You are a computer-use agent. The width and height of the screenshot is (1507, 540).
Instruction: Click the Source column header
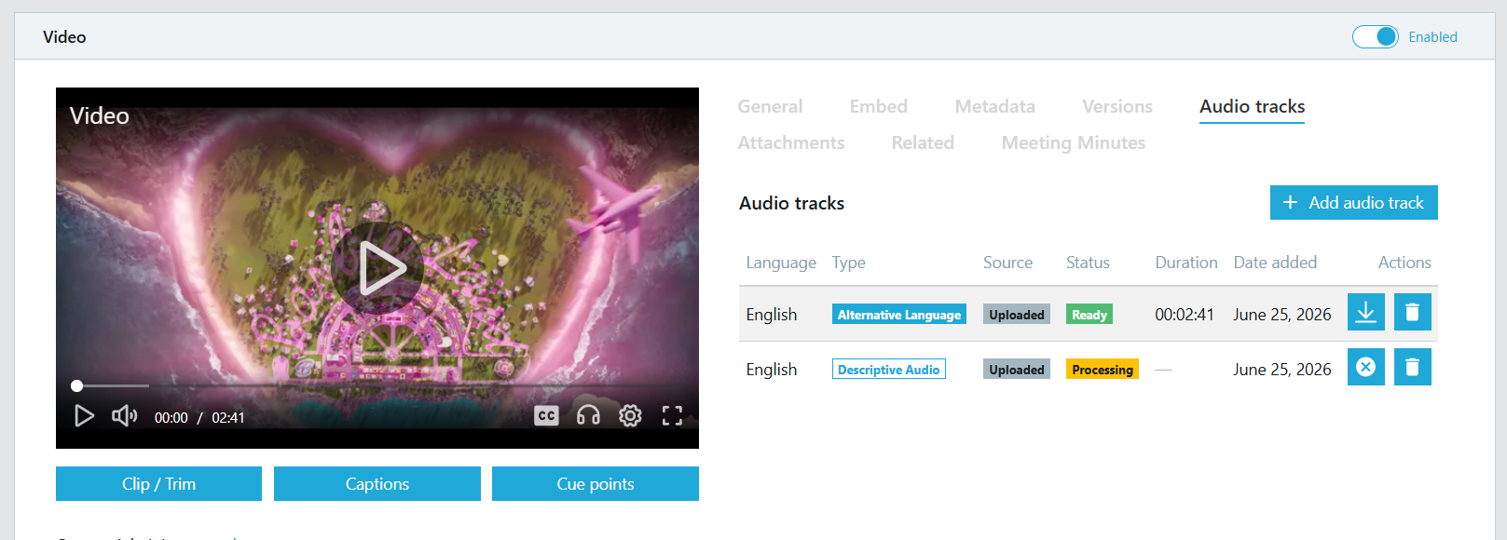click(x=1007, y=263)
